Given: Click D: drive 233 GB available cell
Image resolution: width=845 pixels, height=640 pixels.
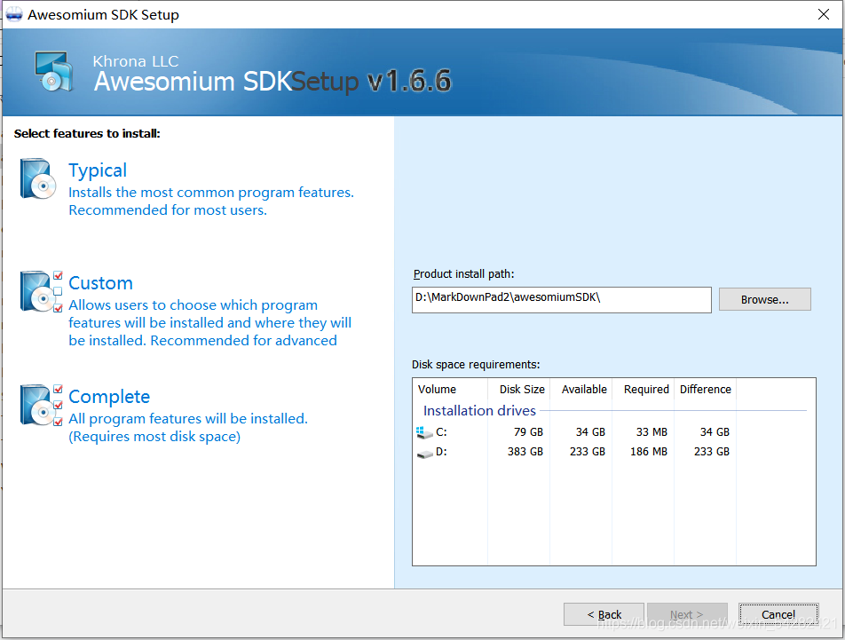Looking at the screenshot, I should click(588, 452).
